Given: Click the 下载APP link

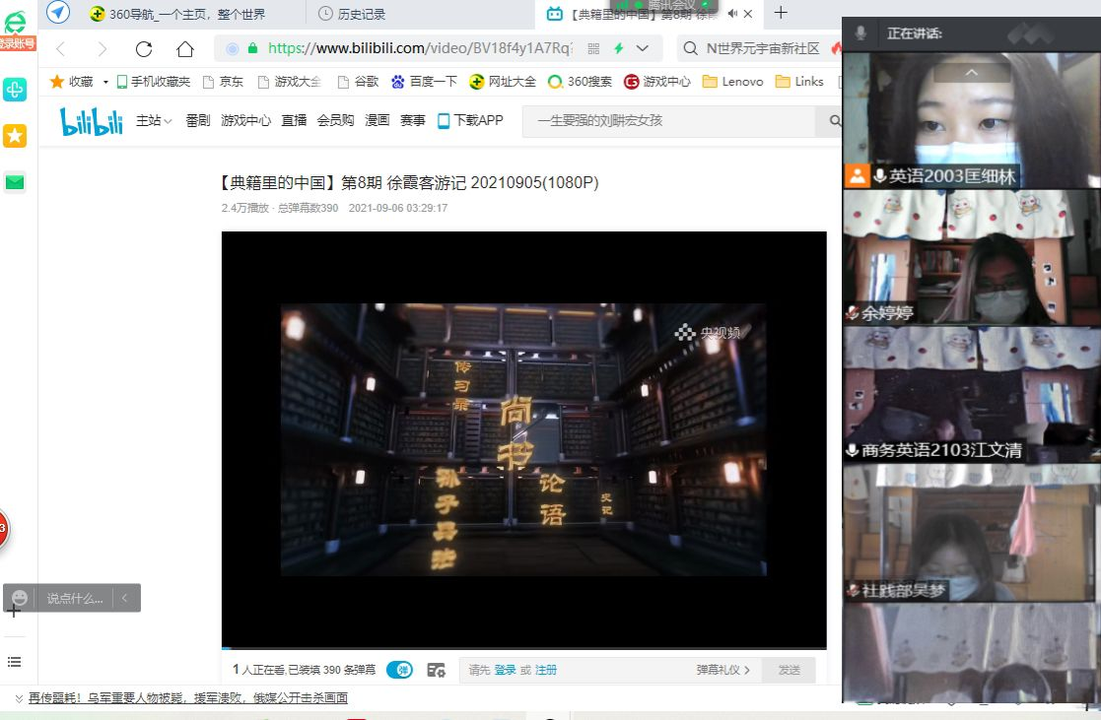Looking at the screenshot, I should coord(470,121).
